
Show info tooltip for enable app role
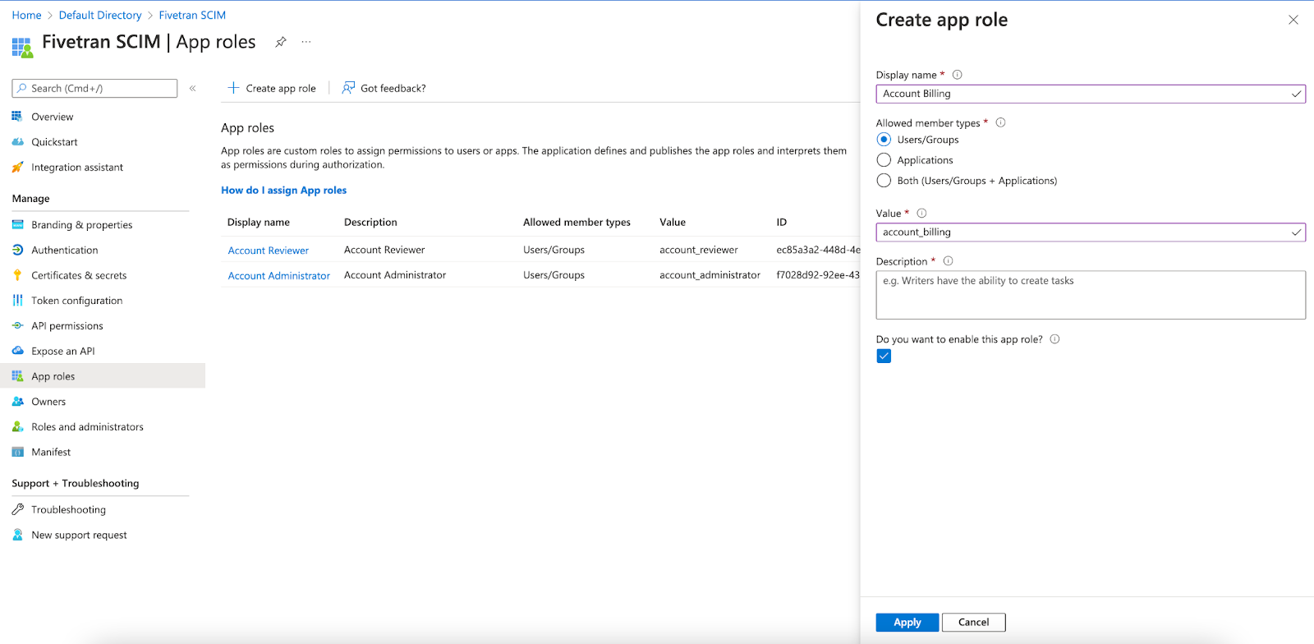[1054, 339]
